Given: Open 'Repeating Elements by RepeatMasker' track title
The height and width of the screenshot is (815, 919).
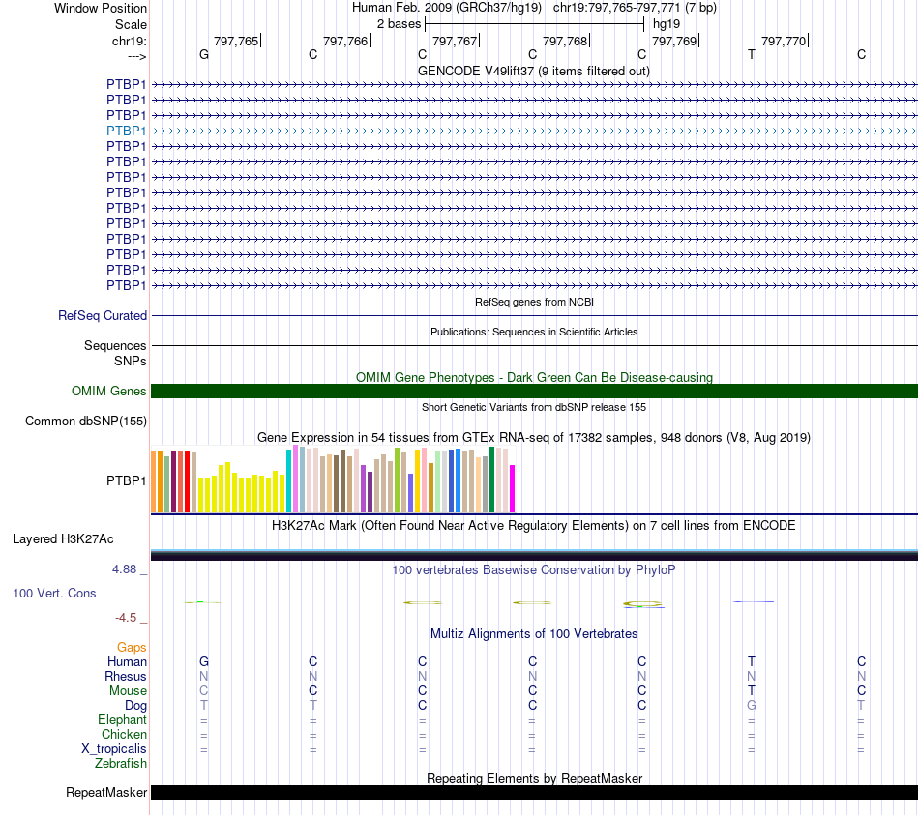Looking at the screenshot, I should [x=534, y=778].
